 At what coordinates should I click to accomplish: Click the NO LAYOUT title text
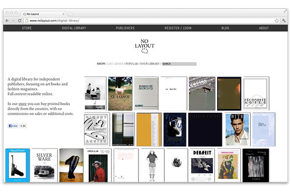click(145, 43)
